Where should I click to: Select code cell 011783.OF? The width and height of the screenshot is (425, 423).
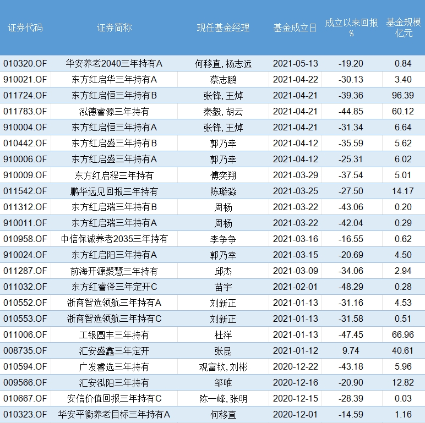[25, 112]
